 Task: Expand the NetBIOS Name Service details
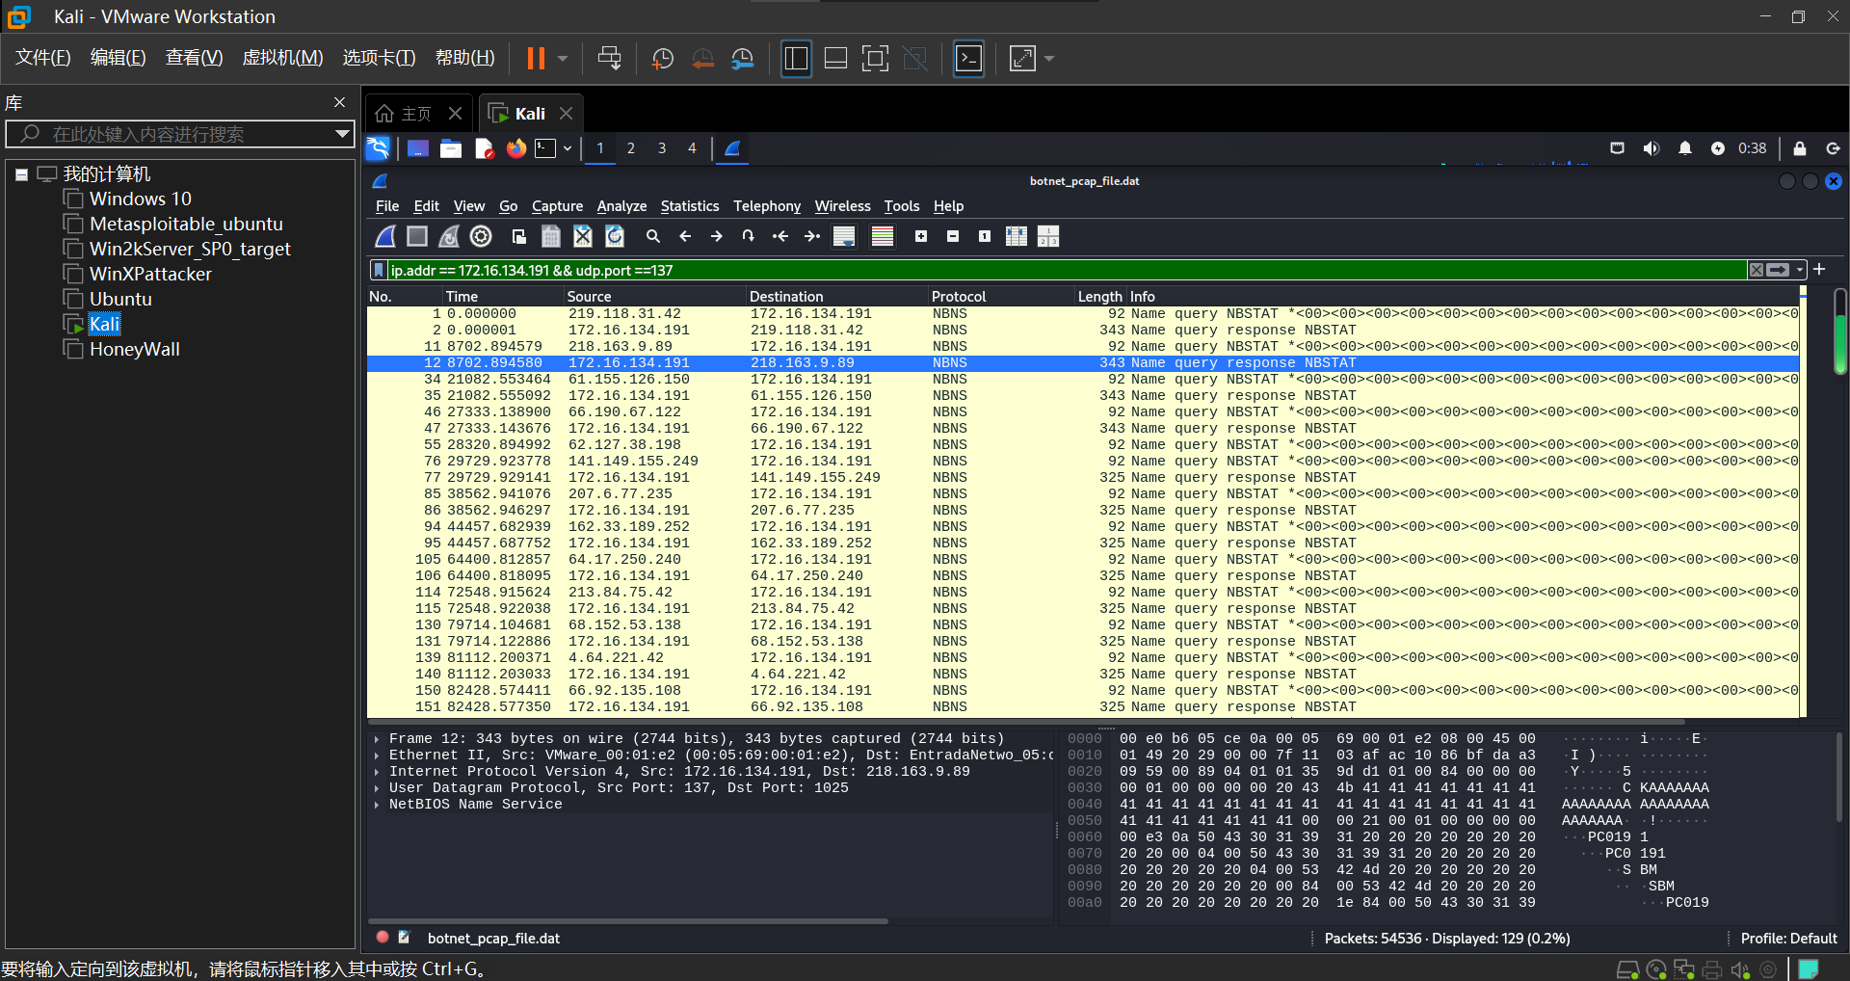point(377,805)
